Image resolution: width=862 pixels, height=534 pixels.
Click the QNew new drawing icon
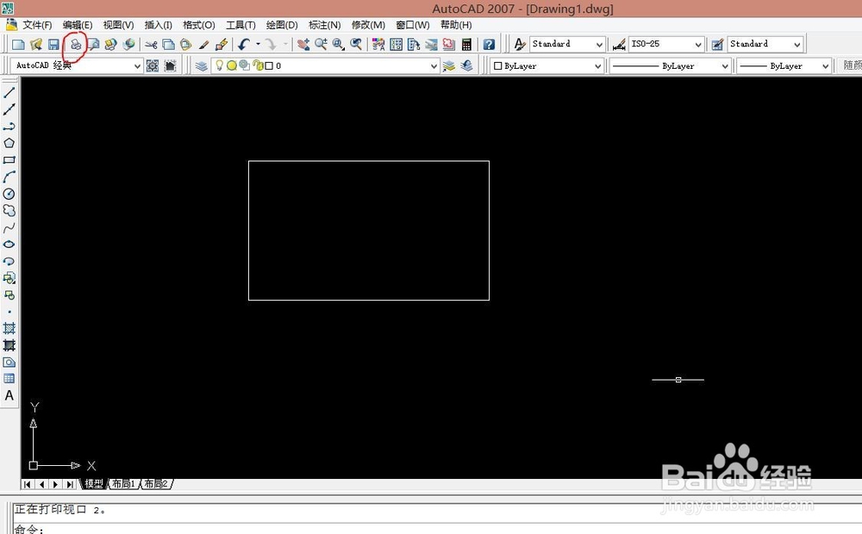[x=18, y=45]
